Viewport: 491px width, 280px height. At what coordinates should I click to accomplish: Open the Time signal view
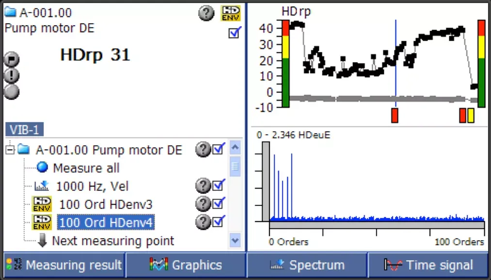(x=428, y=265)
